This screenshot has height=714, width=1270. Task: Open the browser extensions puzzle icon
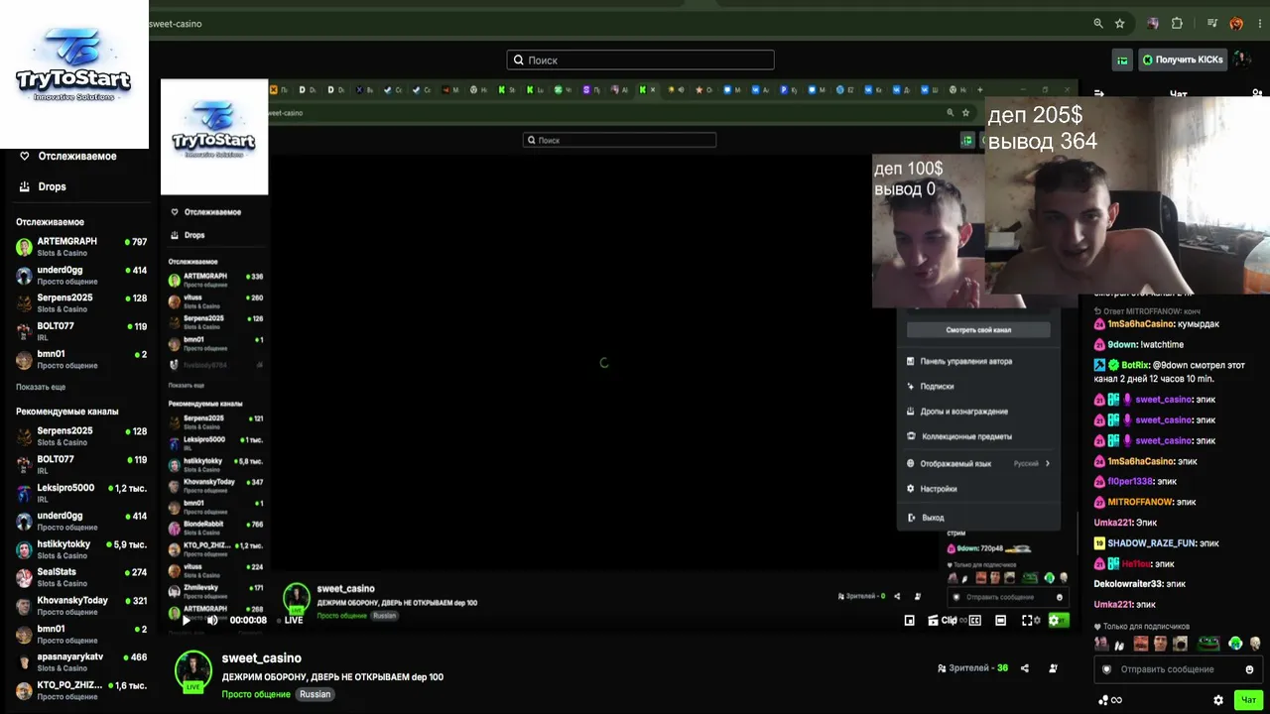(1177, 24)
